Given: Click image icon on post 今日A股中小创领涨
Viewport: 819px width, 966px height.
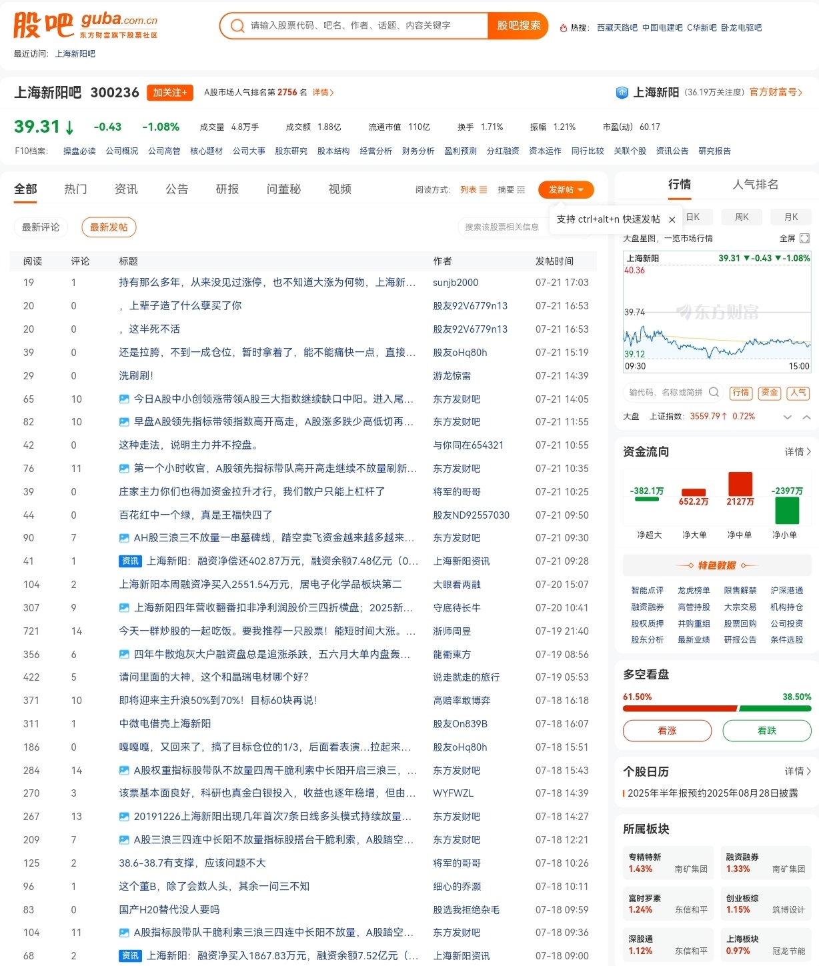Looking at the screenshot, I should coord(124,399).
